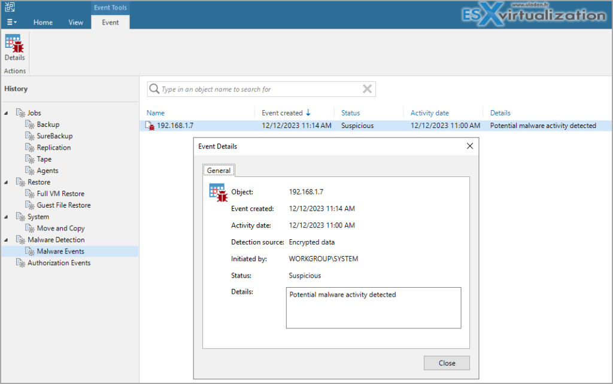Select the 192.168.1.7 malware event entry
Viewport: 613px width, 384px height.
[x=175, y=126]
